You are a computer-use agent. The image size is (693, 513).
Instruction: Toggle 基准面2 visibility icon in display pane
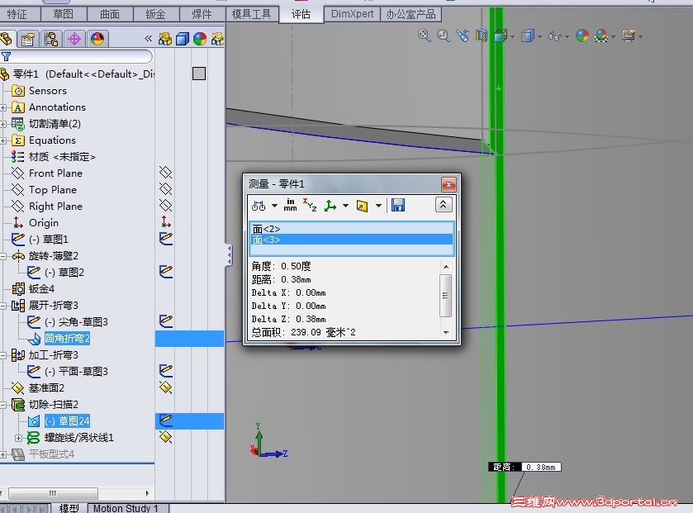click(x=165, y=387)
